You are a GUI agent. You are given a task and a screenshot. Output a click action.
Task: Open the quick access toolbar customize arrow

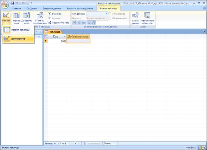(31, 3)
